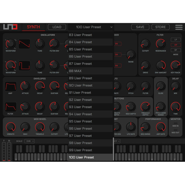Click the TREMOLO DEPTH knob

click(145, 107)
